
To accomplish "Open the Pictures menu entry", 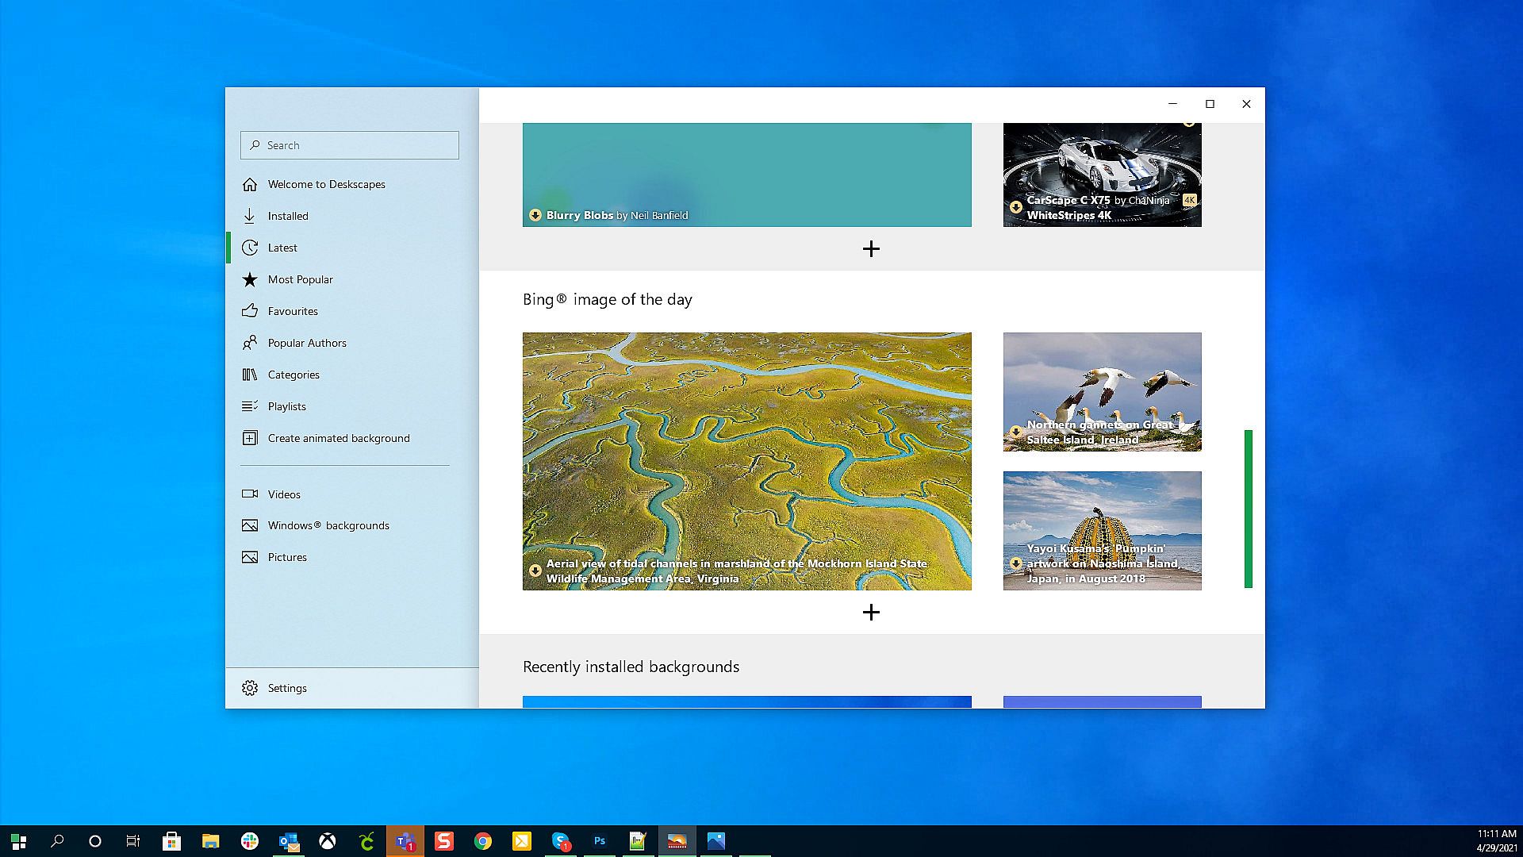I will pyautogui.click(x=287, y=557).
